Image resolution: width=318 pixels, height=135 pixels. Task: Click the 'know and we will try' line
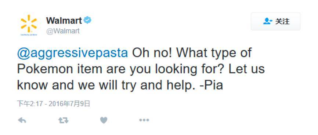77,85
